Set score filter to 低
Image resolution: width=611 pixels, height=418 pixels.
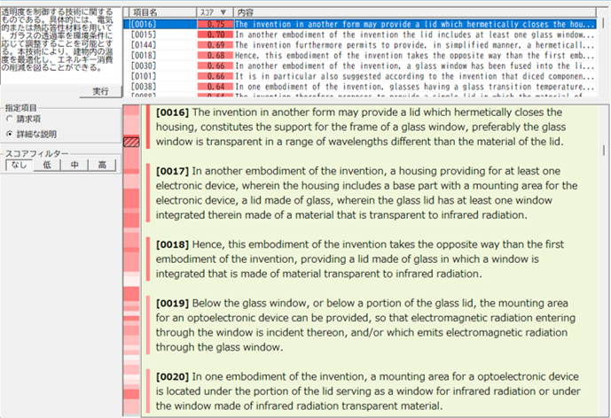point(47,165)
